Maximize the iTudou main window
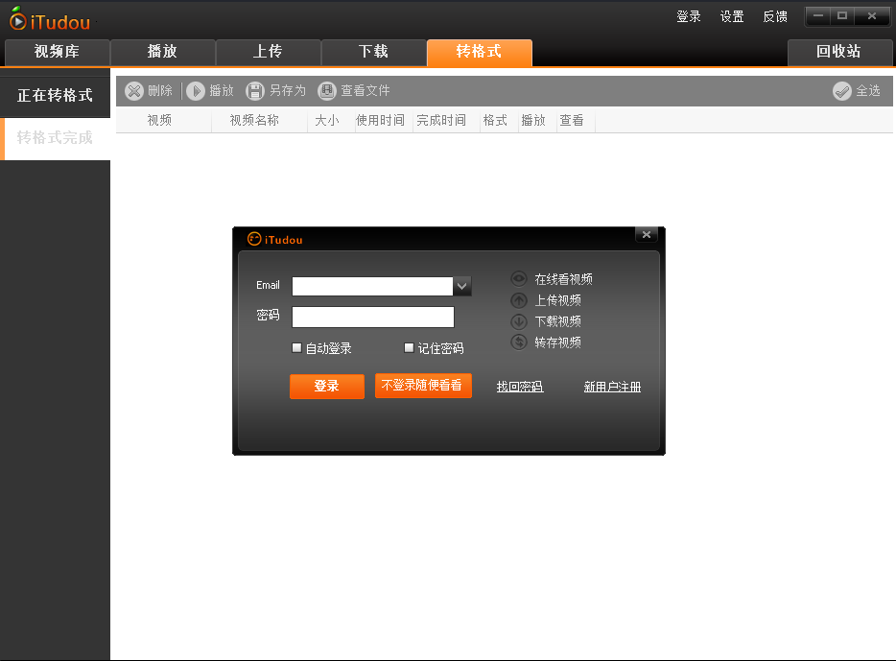 point(842,16)
